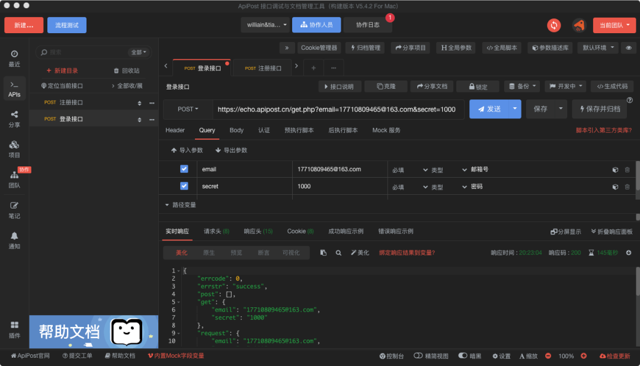Open the Plugins (插件) sidebar section

point(14,329)
